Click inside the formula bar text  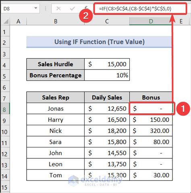point(135,9)
